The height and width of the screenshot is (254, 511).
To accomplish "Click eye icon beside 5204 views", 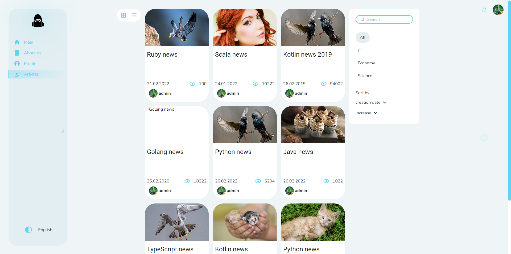I will [x=258, y=181].
